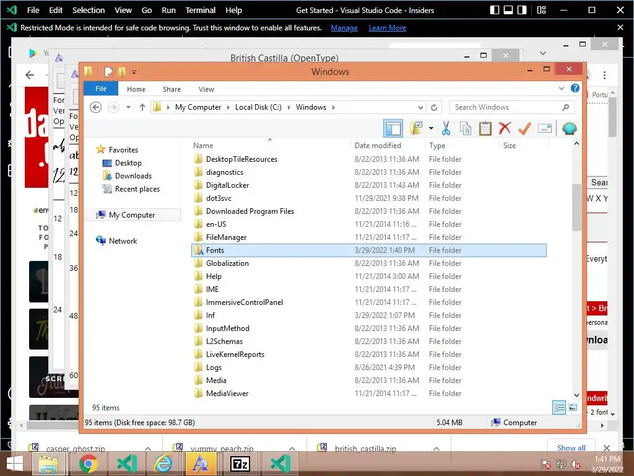
Task: Toggle the navigation pane layout icon in toolbar
Action: (x=393, y=129)
